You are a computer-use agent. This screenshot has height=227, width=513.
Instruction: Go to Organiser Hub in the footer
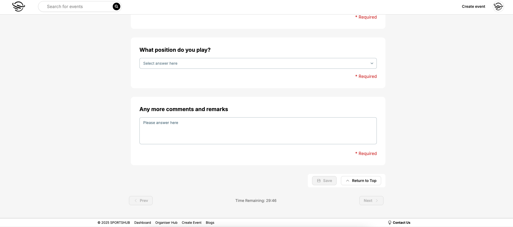(166, 223)
